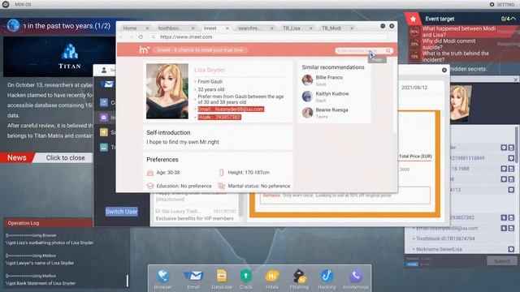Open the Anonymous call app in the dock

[x=356, y=279]
